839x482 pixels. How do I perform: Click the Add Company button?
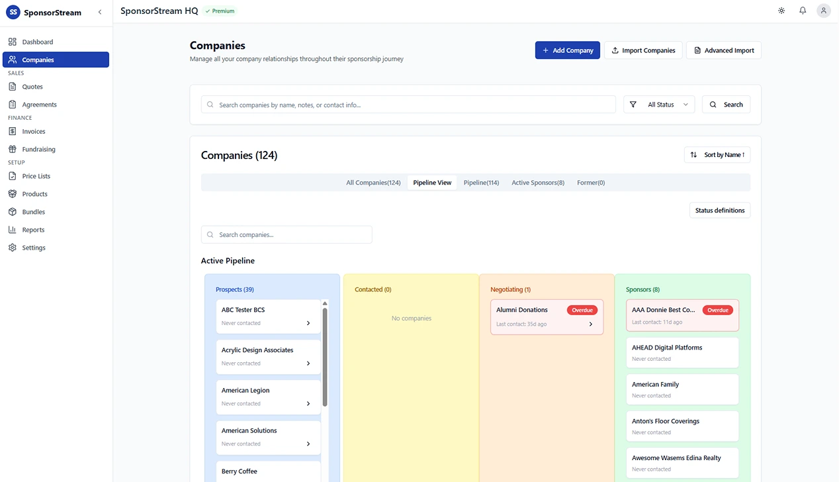pos(567,50)
